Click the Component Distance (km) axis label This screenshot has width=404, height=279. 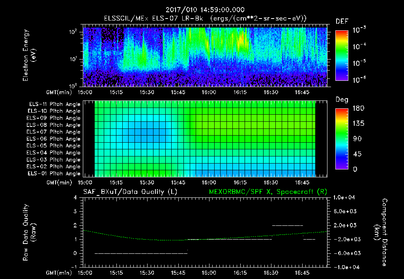[x=381, y=232]
